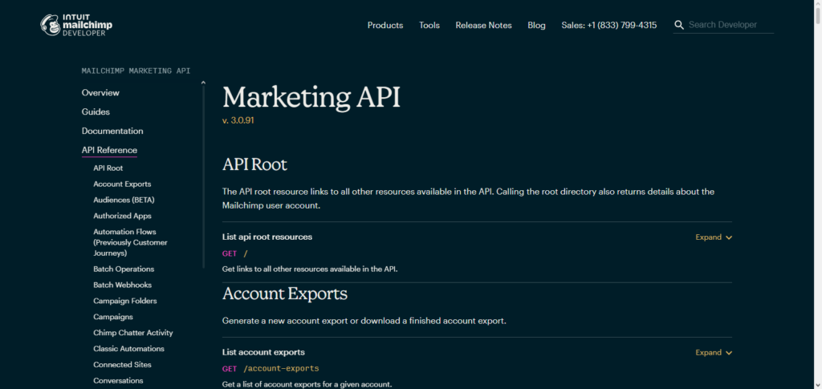Image resolution: width=822 pixels, height=389 pixels.
Task: Click the sidebar scroll-up caret
Action: [x=203, y=82]
